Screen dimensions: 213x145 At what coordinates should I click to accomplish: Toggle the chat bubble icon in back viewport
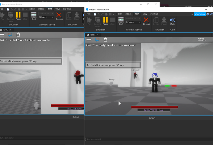click(10, 35)
